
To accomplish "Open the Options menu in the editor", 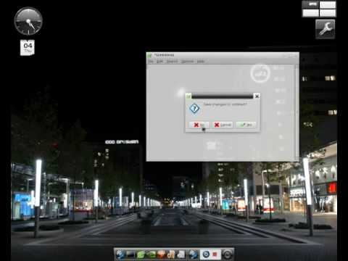I will coord(187,62).
